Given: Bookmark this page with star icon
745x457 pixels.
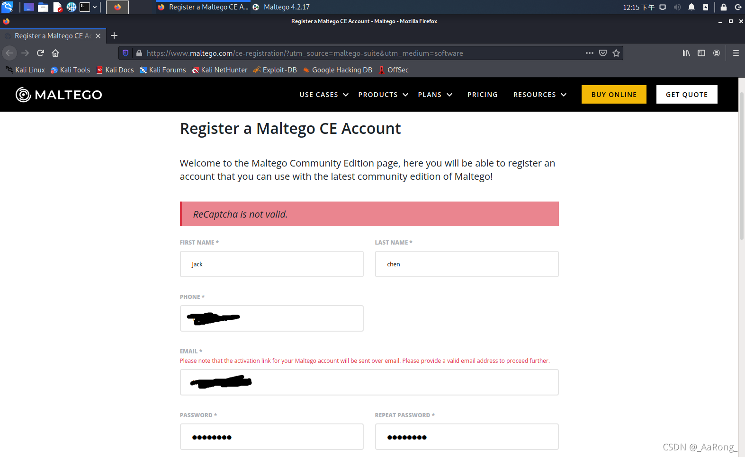Looking at the screenshot, I should (x=616, y=53).
